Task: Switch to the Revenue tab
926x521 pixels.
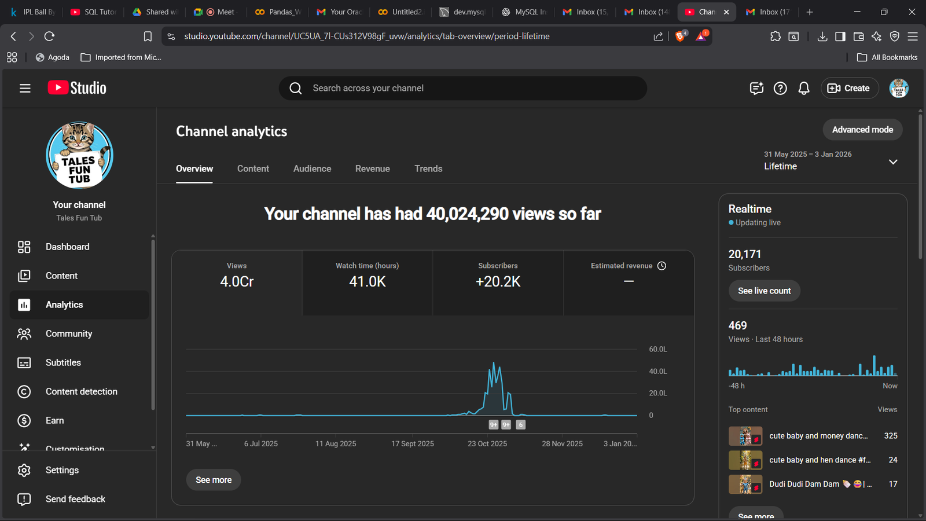Action: coord(372,168)
